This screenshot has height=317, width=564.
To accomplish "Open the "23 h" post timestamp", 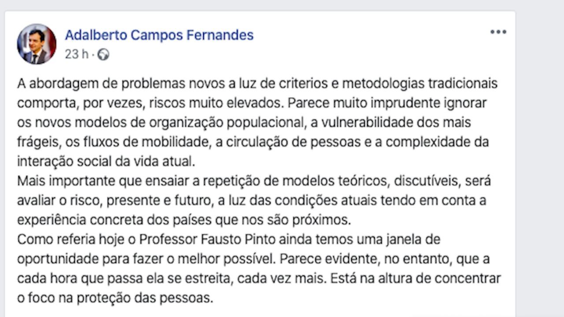I will (x=76, y=54).
